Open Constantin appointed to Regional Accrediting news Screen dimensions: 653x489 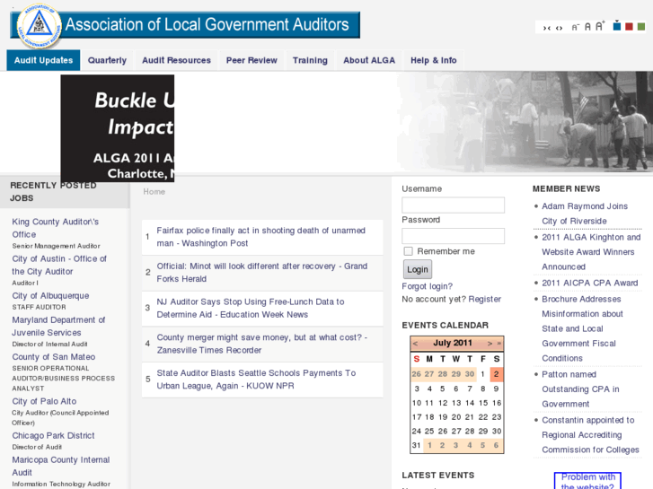590,435
